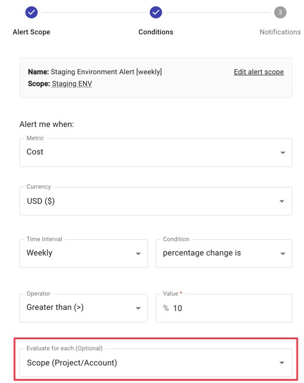Click the Operator dropdown arrow icon
The height and width of the screenshot is (383, 304).
point(138,308)
